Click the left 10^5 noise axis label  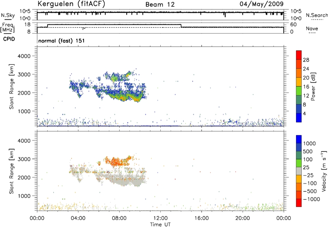click(x=25, y=11)
